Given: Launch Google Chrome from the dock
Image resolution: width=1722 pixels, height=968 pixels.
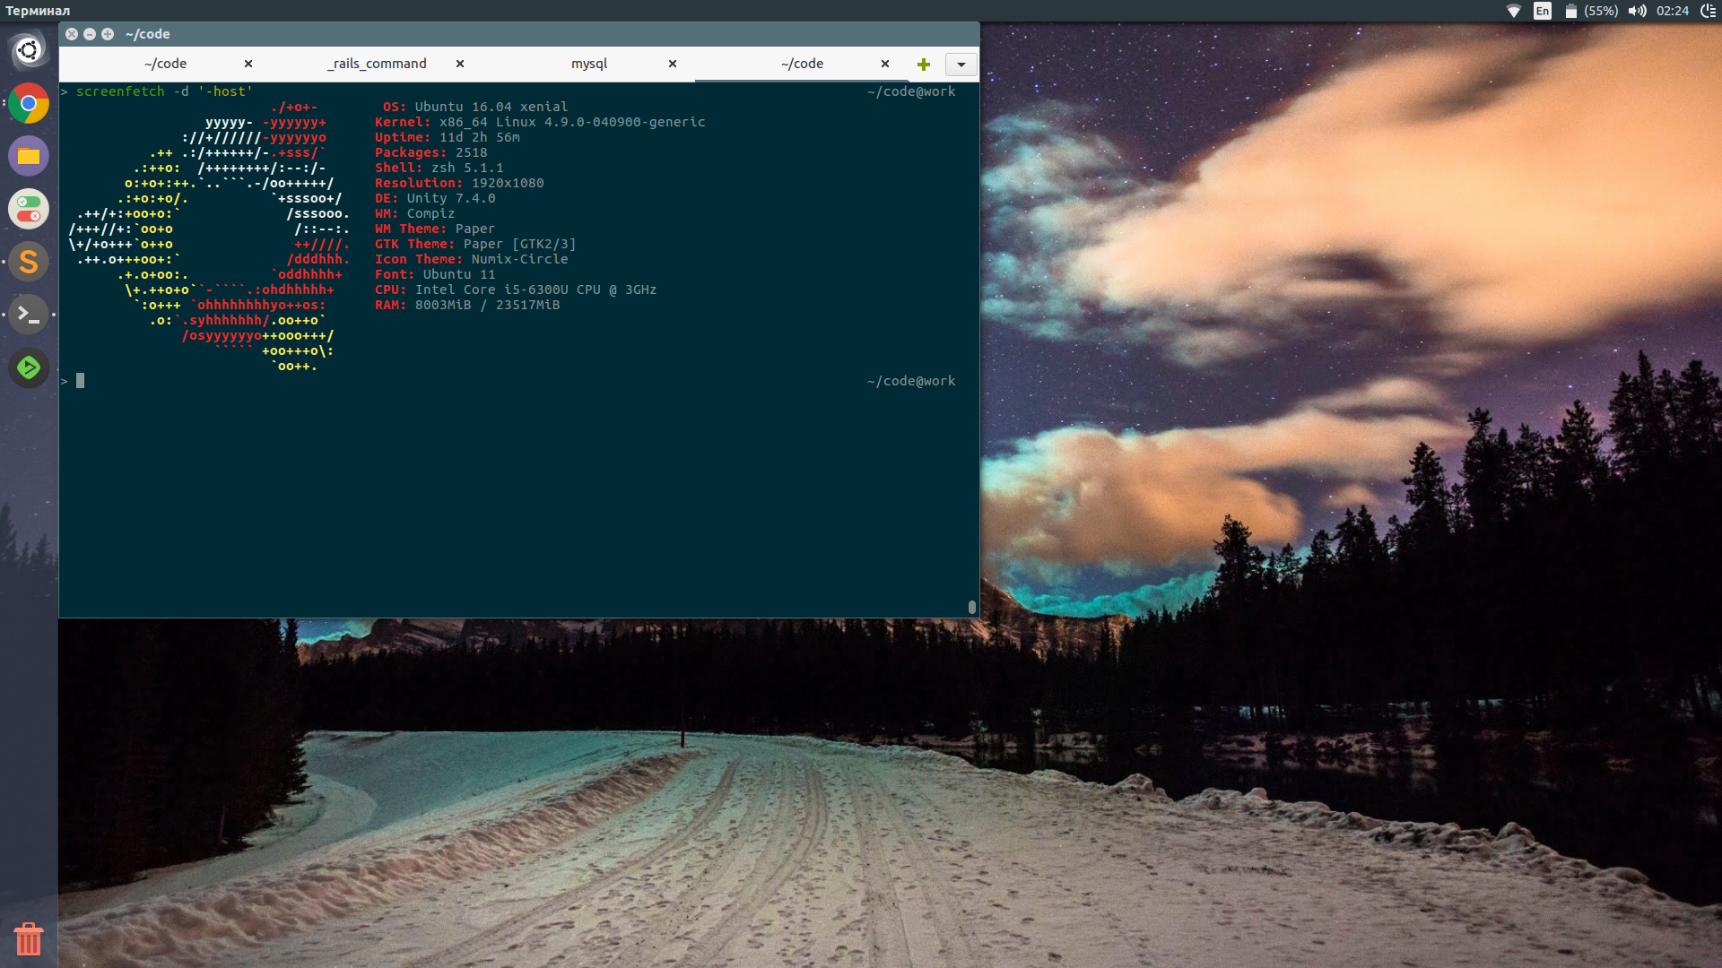Looking at the screenshot, I should pyautogui.click(x=29, y=103).
